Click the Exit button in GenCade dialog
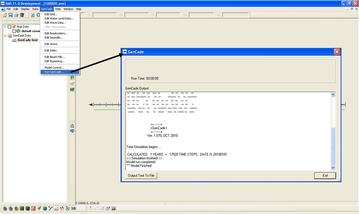The width and height of the screenshot is (359, 214). click(x=325, y=176)
